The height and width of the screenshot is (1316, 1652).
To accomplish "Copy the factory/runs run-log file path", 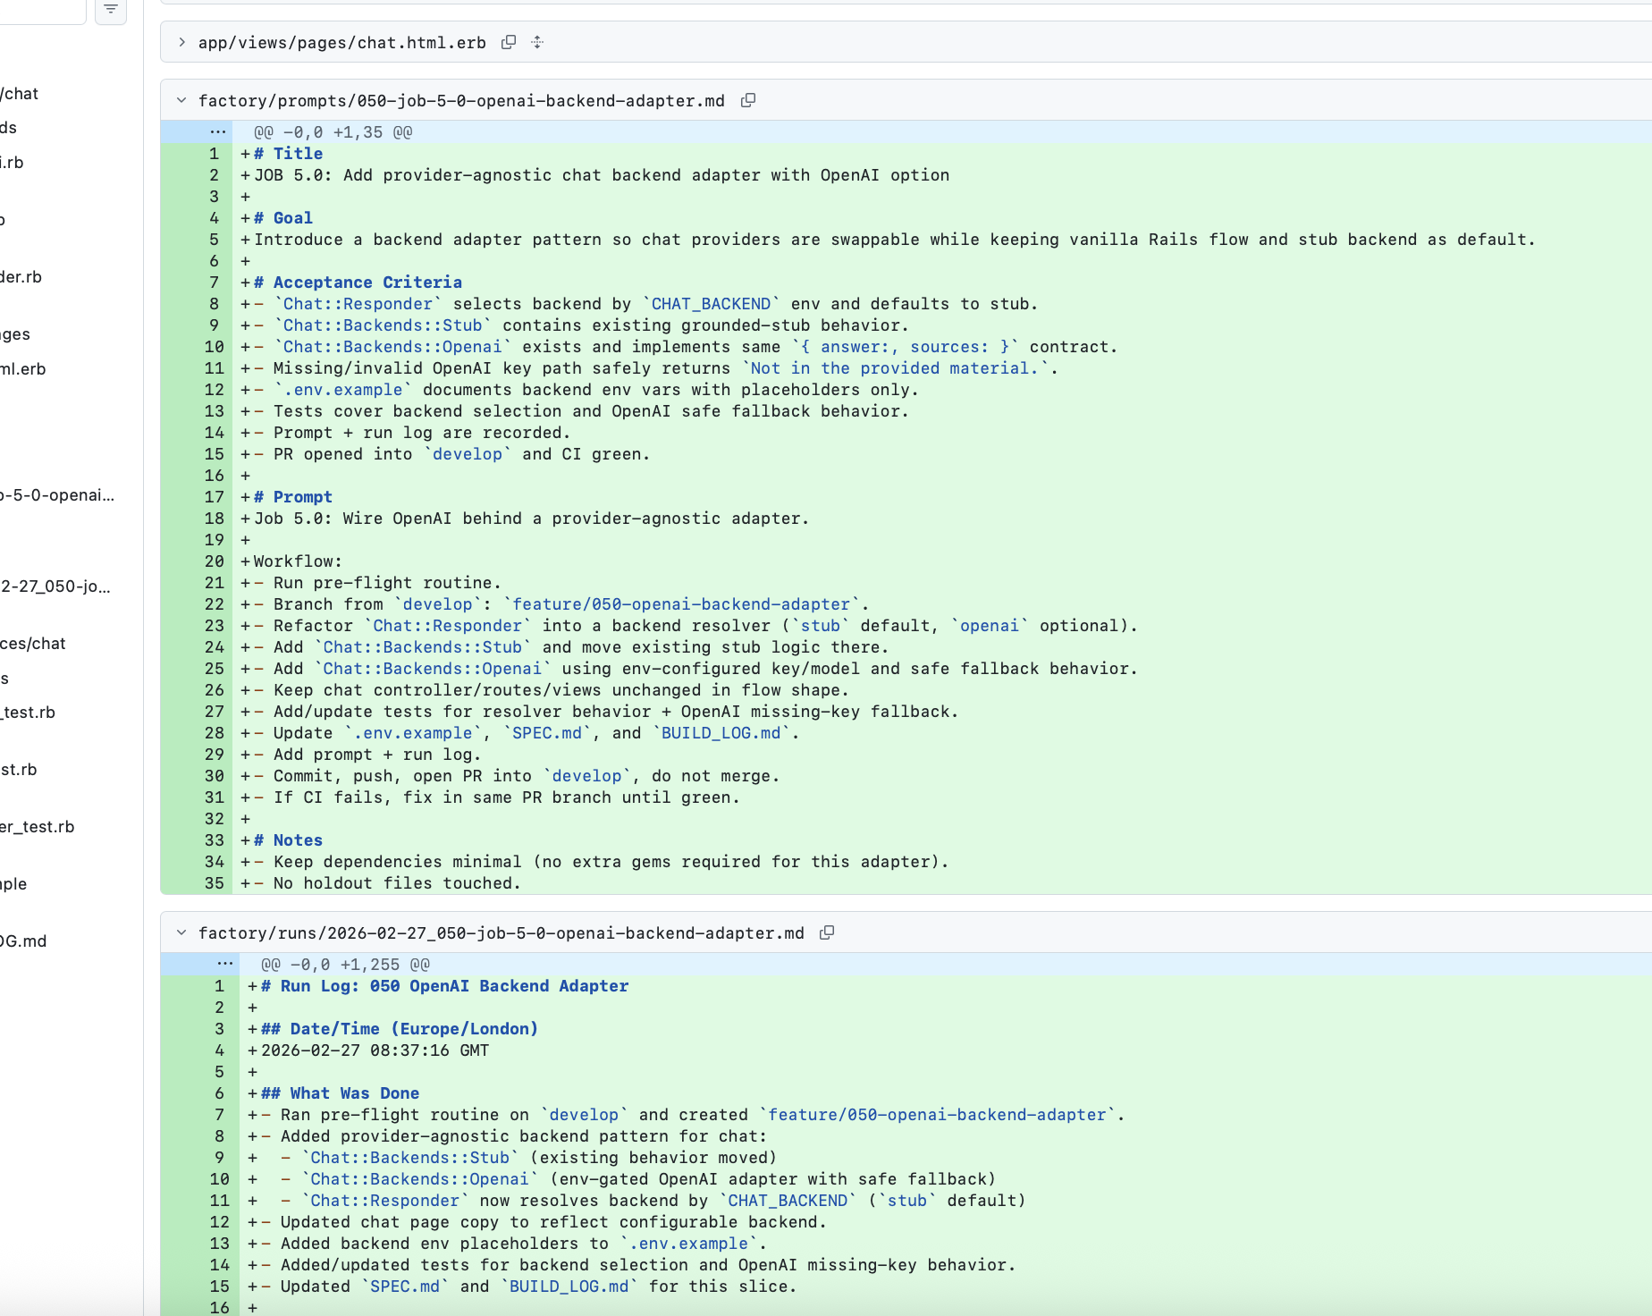I will [827, 932].
